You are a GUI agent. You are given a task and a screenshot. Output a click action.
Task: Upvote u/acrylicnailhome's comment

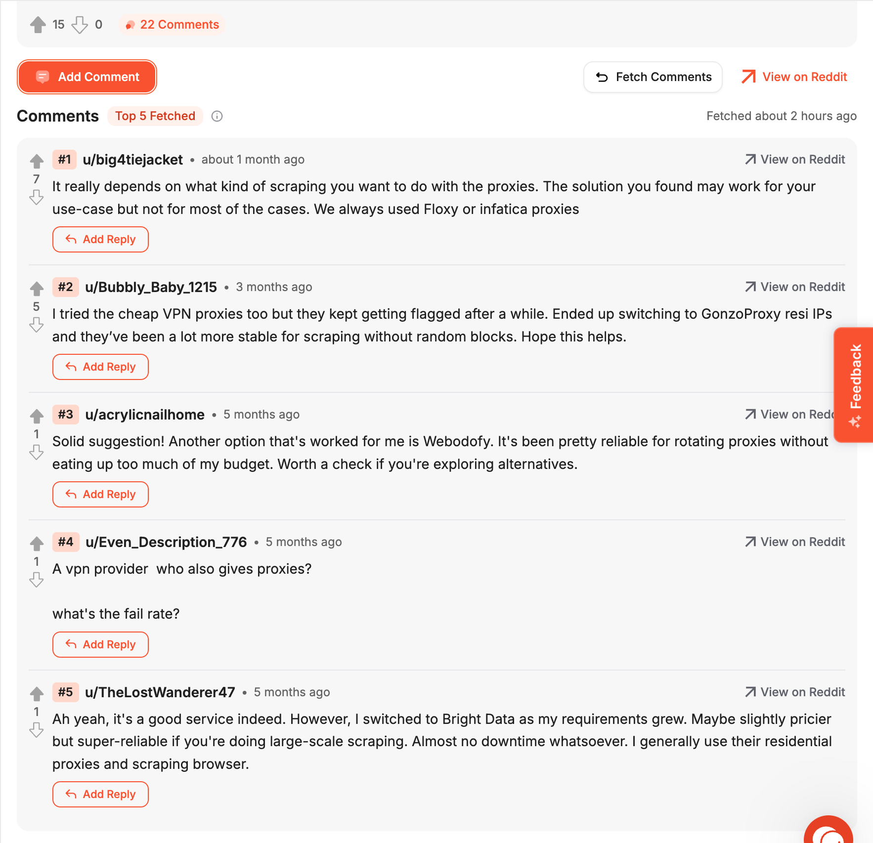click(x=37, y=416)
